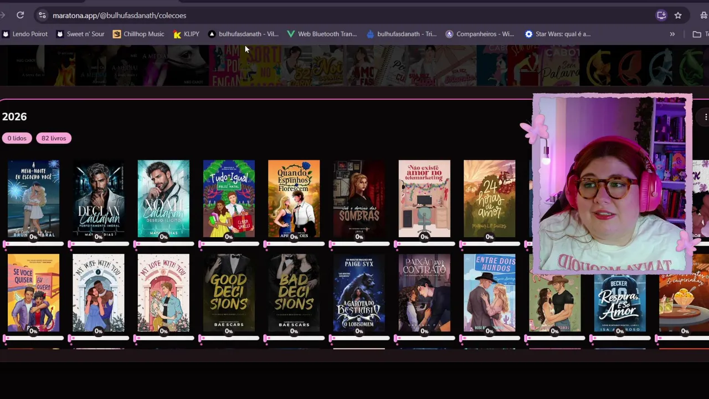Open the 'Paixão por Contrato' book cover
Image resolution: width=709 pixels, height=399 pixels.
click(x=424, y=293)
